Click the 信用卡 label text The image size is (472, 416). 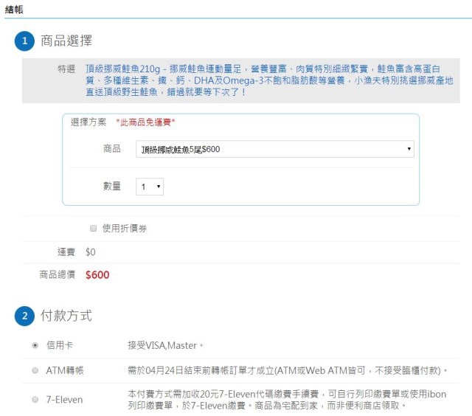(60, 345)
